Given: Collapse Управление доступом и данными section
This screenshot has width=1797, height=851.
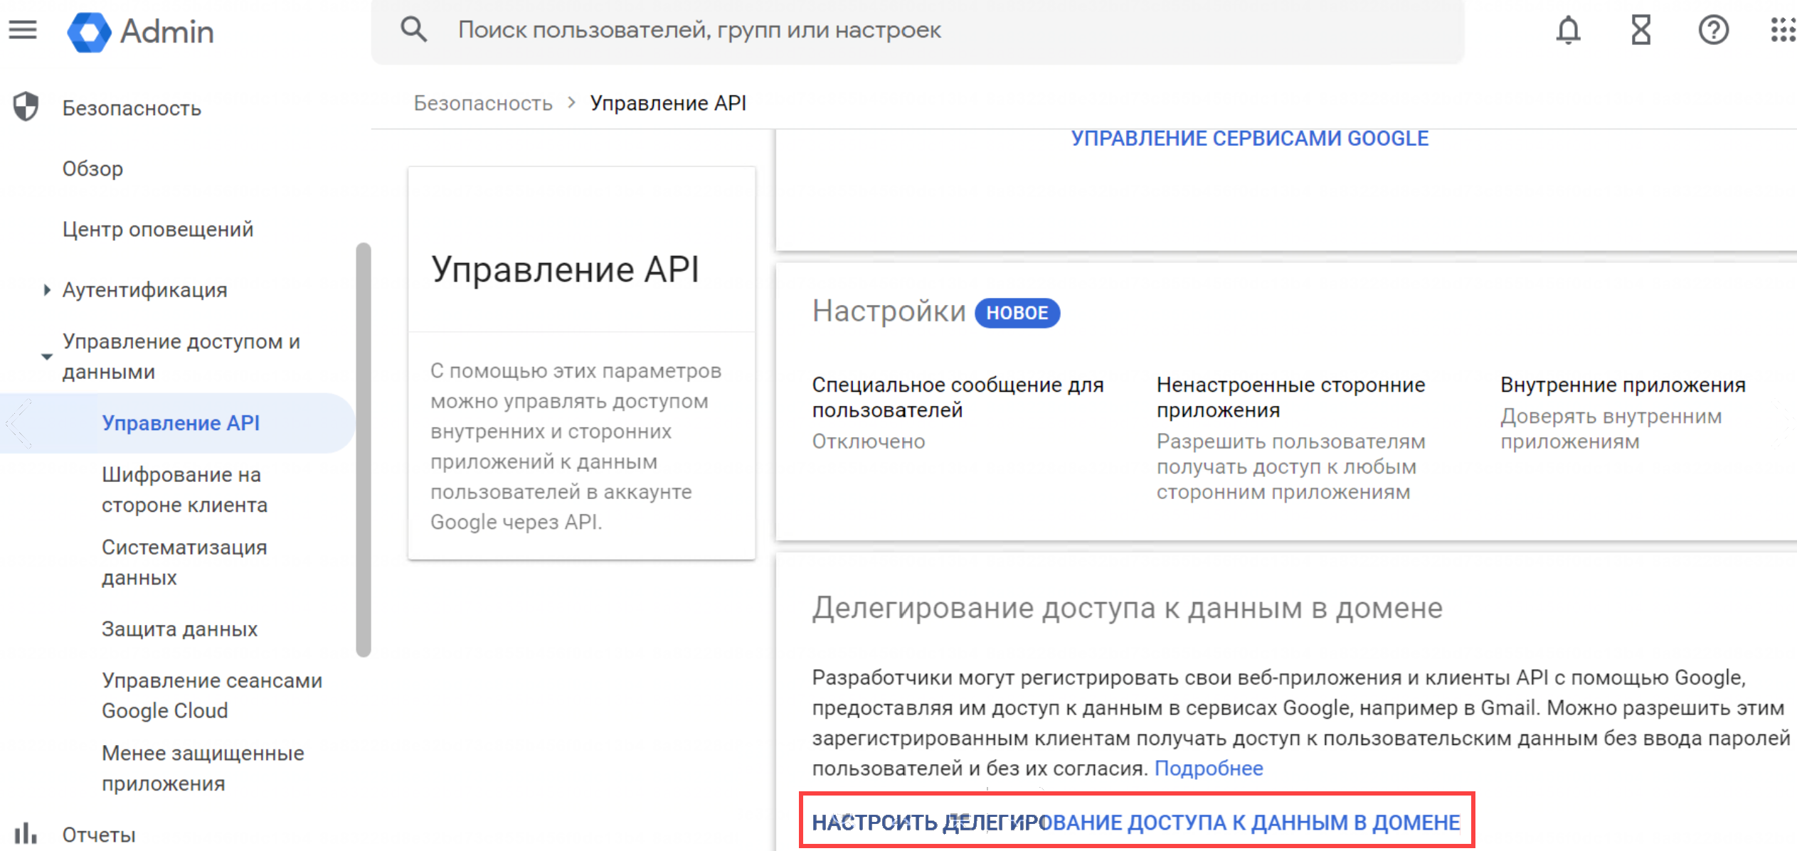Looking at the screenshot, I should pos(47,356).
